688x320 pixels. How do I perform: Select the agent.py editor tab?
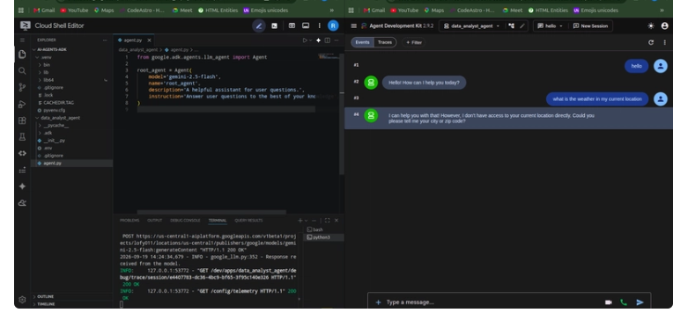click(132, 40)
